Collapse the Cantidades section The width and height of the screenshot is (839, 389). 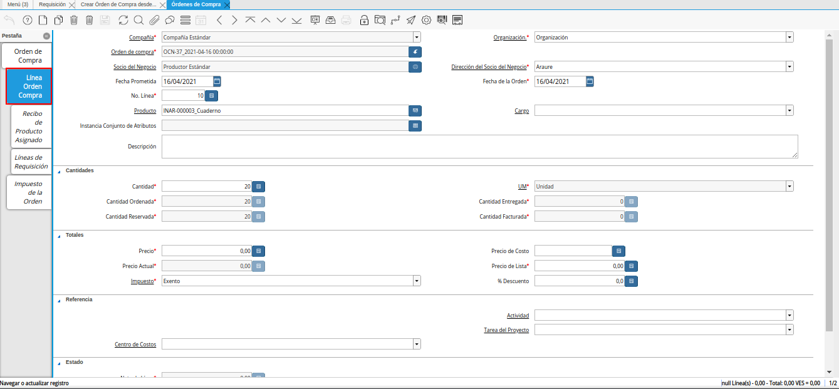click(x=60, y=171)
